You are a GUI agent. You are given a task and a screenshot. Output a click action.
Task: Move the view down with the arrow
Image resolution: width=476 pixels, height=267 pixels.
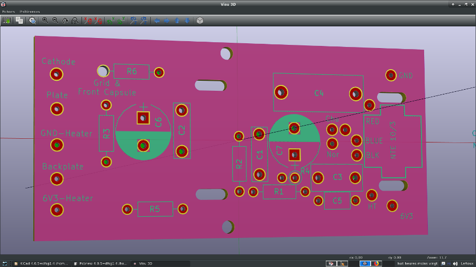coord(187,21)
